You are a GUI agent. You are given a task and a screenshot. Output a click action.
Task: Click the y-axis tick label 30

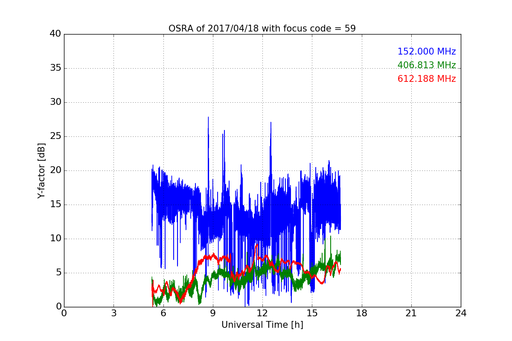point(55,102)
